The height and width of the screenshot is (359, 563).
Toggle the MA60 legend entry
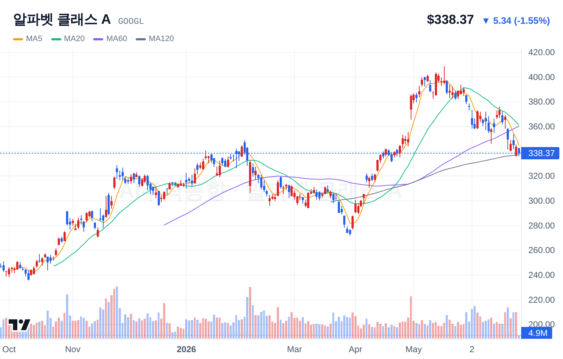(x=110, y=39)
